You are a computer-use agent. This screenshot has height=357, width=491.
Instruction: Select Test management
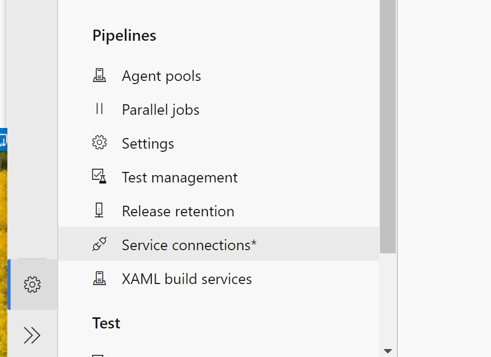179,178
